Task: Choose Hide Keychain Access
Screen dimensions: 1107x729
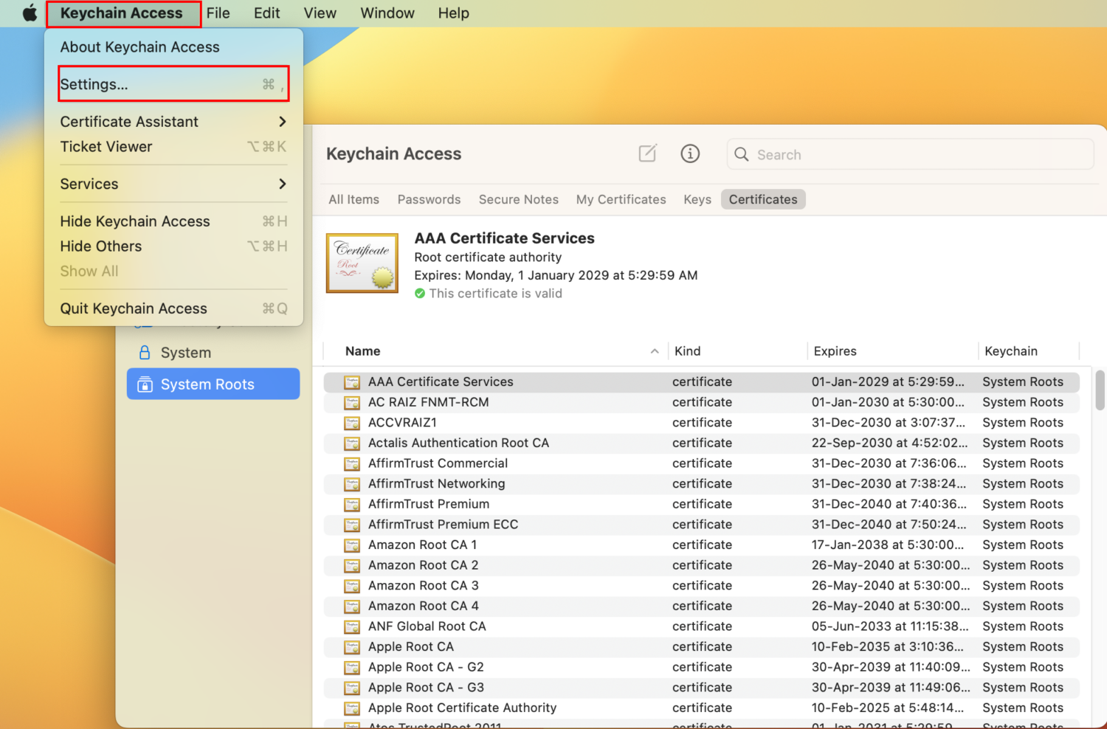Action: (x=173, y=221)
